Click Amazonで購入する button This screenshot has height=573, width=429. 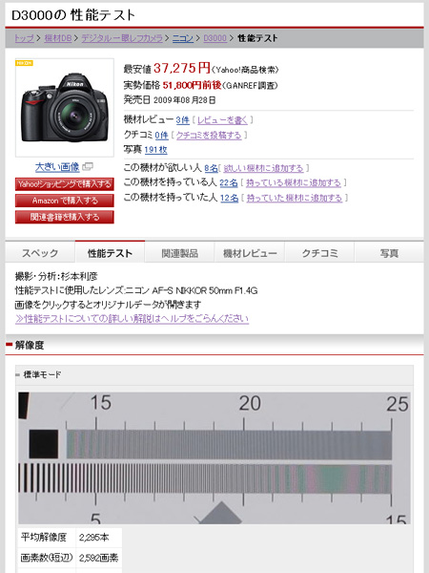pos(65,201)
